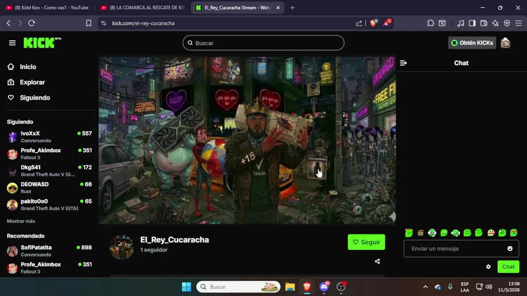Open Discord from taskbar
Screen dimensions: 527x296
point(324,287)
